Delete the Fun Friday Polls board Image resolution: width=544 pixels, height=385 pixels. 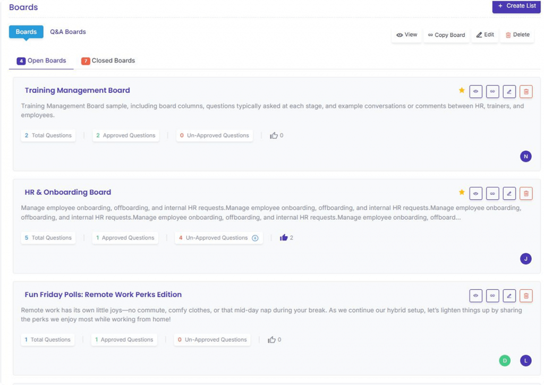[526, 296]
